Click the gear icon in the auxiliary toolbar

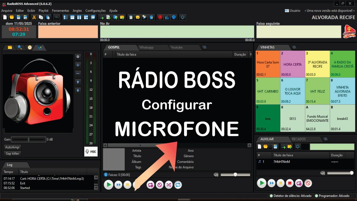tap(298, 147)
